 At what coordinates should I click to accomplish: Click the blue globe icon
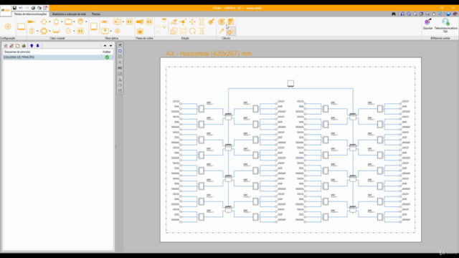(448, 14)
